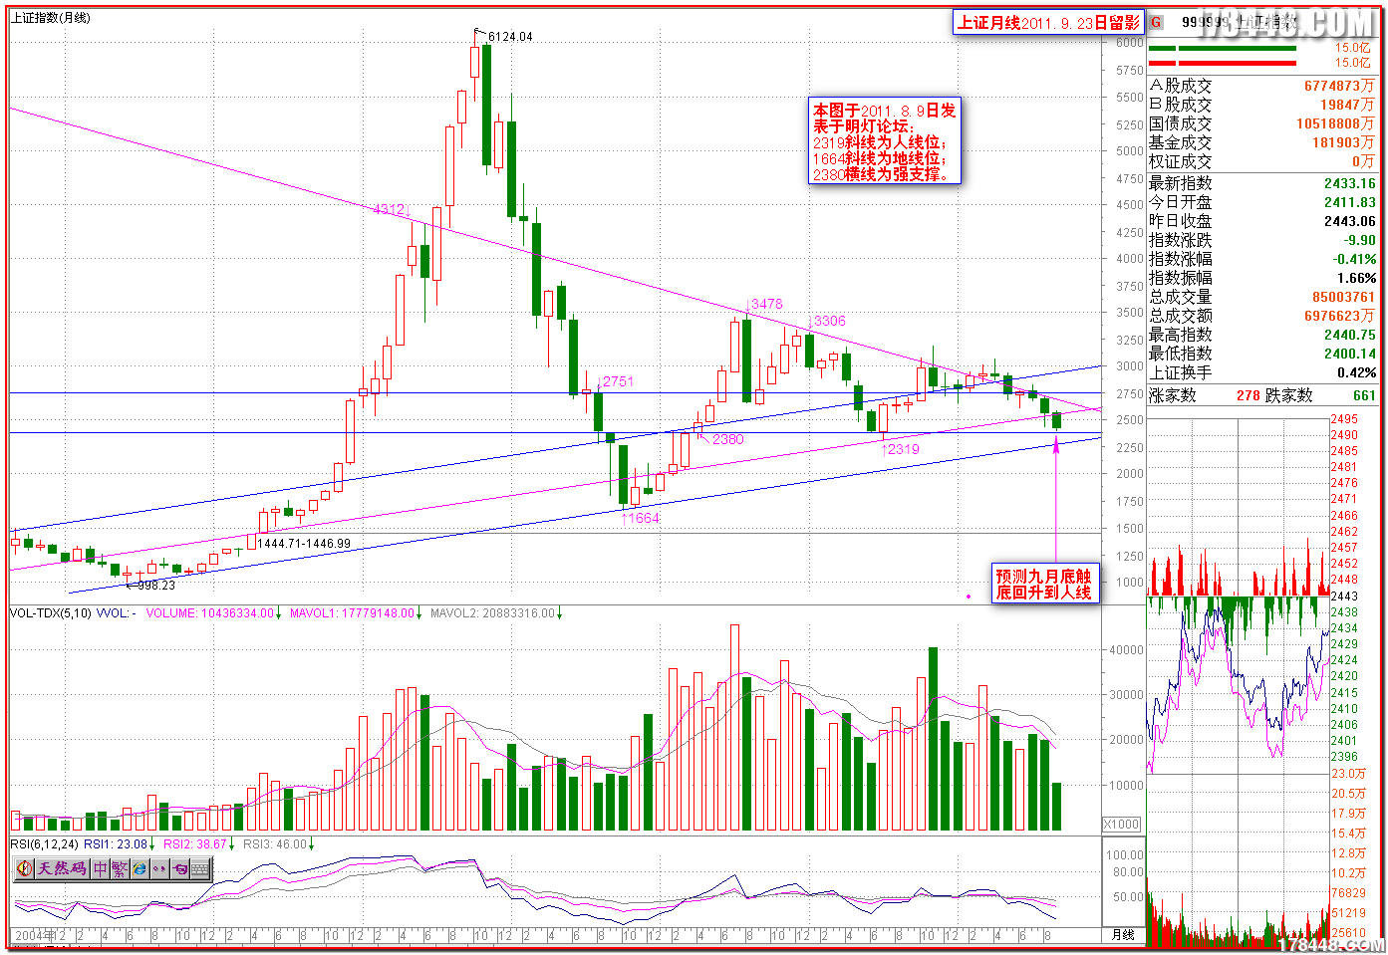Click the 1444.71-1446.99 gap label

[304, 544]
